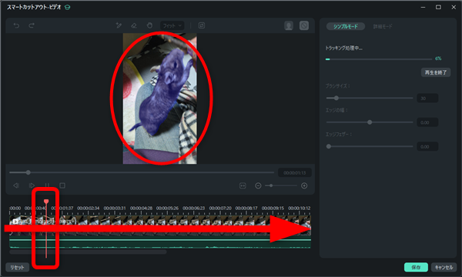Fit timeline to window icon
This screenshot has height=277, width=462.
click(x=243, y=185)
